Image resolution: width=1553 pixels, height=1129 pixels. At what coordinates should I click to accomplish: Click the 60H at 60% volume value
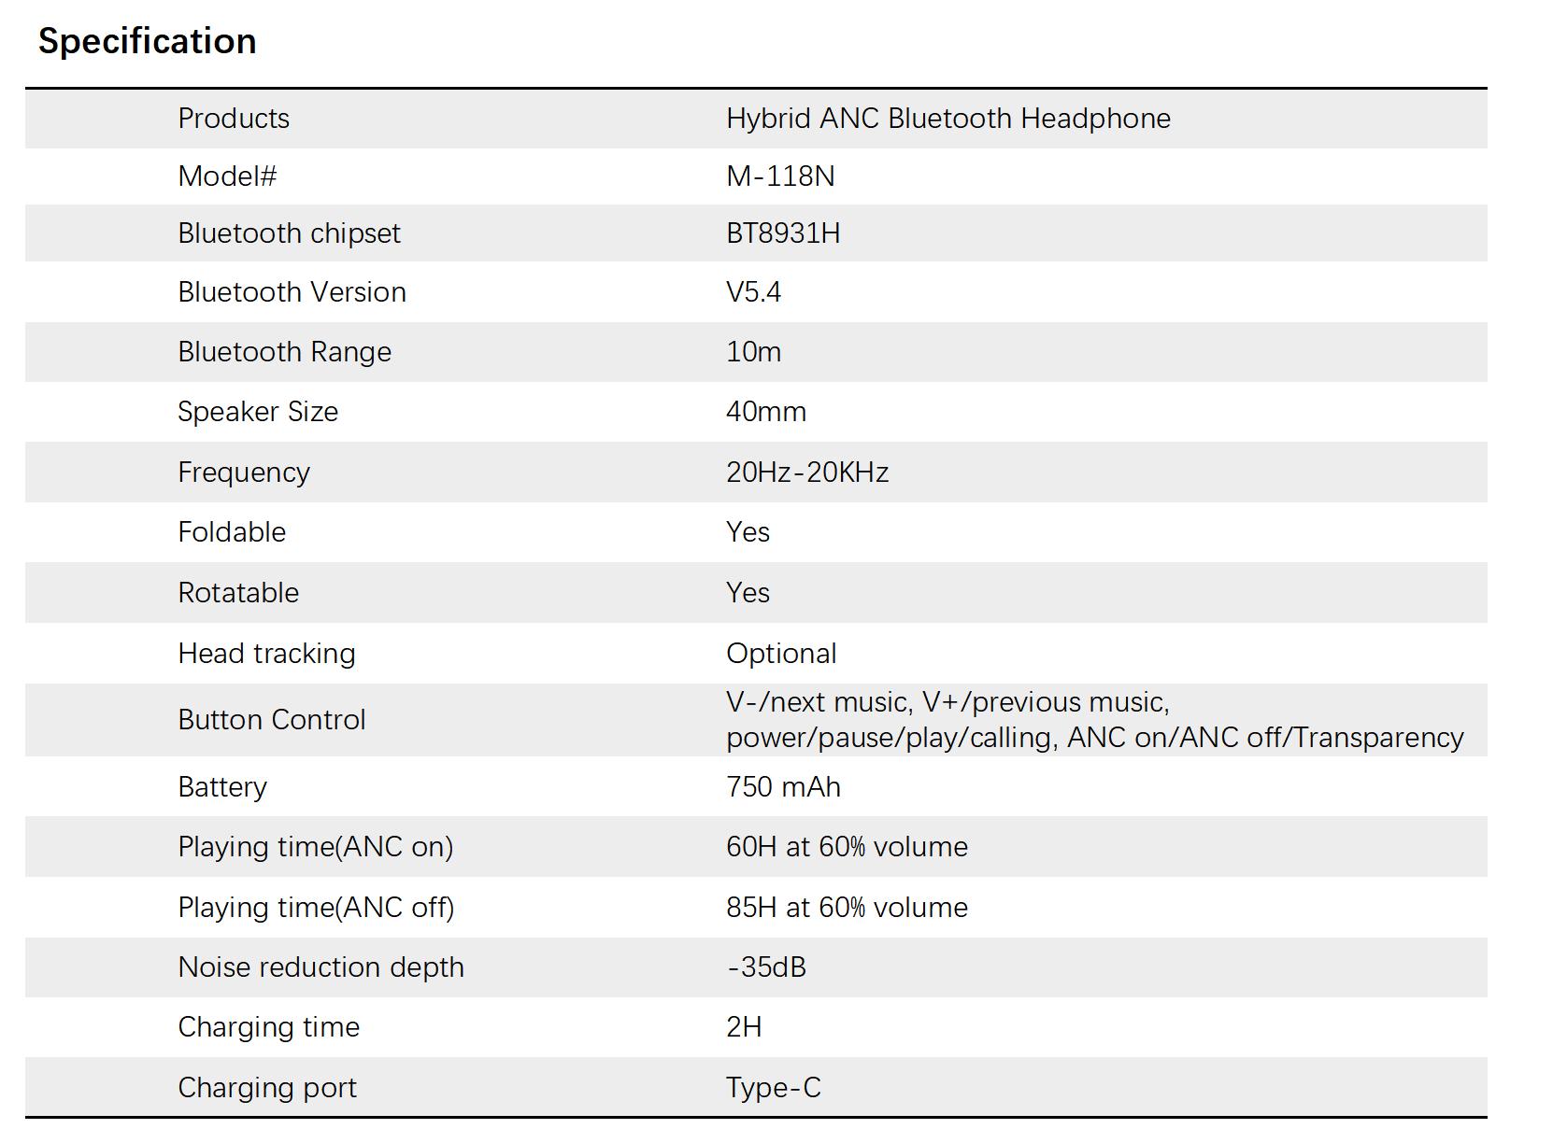[847, 847]
